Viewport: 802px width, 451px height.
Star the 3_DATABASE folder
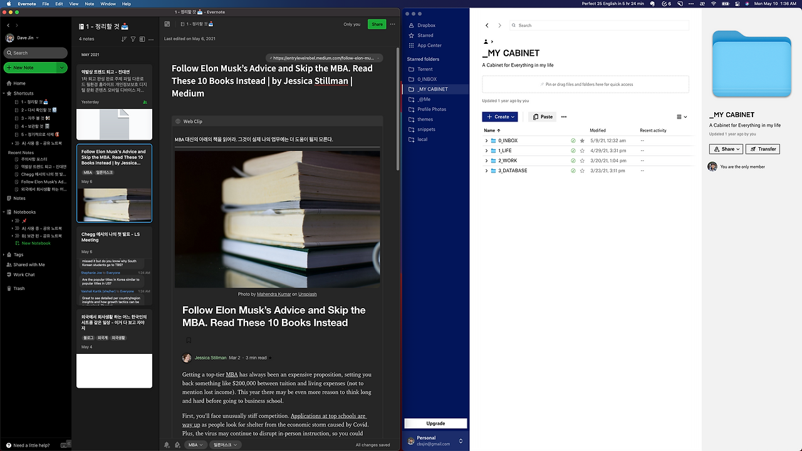[582, 171]
